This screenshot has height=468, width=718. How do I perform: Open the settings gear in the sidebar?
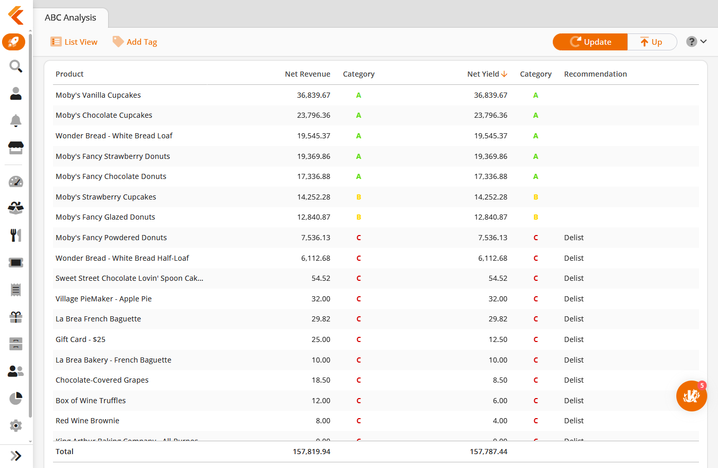pos(16,425)
